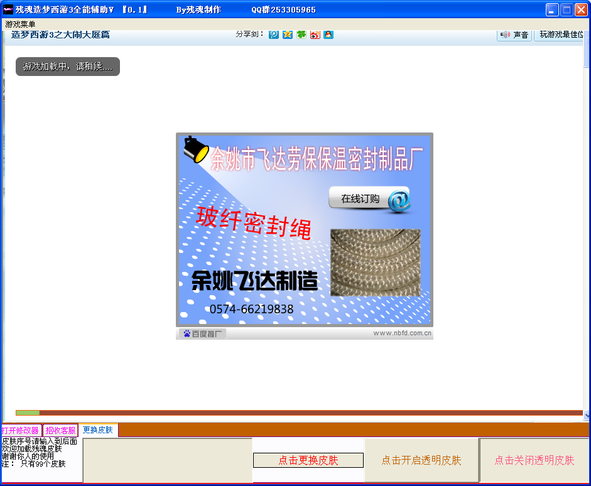Click 玩游戏最佳位 button

560,35
